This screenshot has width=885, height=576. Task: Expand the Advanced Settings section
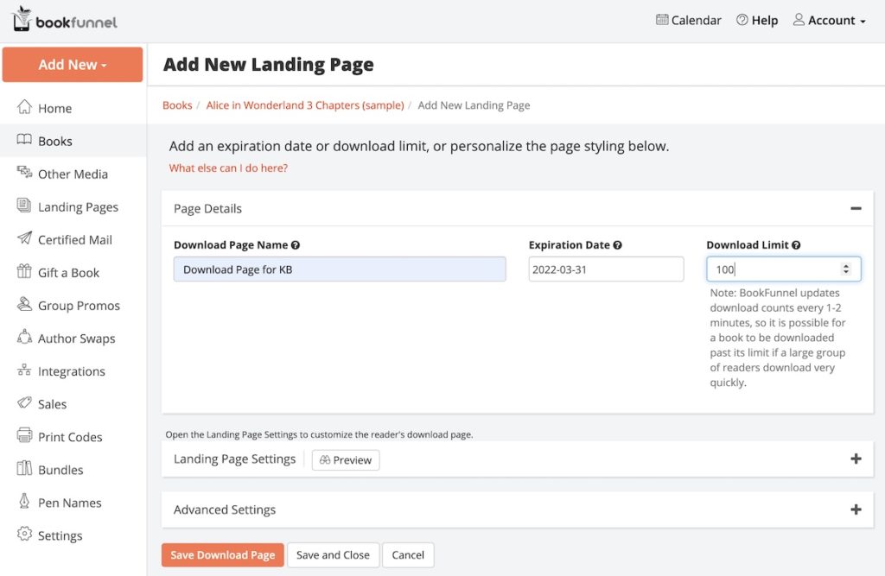pos(856,510)
